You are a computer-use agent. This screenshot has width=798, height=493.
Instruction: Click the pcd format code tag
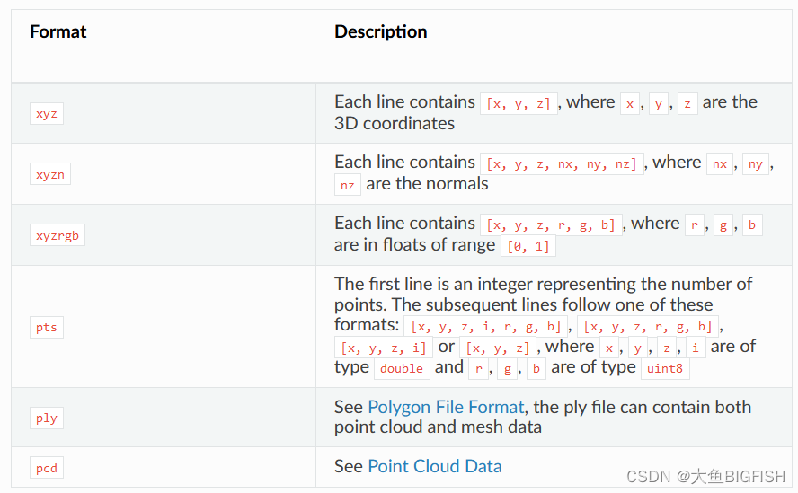coord(47,468)
